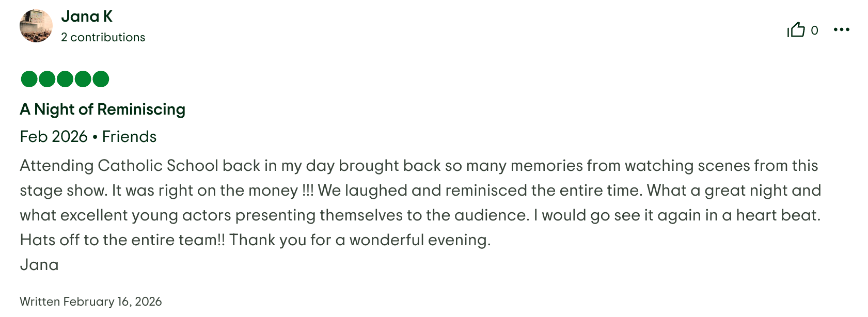
Task: View Jana K's 2 contributions
Action: 103,37
